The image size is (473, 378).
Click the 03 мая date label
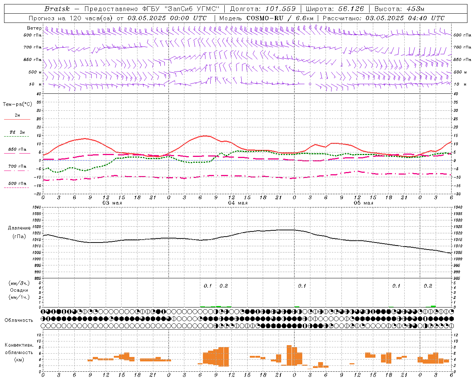[112, 203]
